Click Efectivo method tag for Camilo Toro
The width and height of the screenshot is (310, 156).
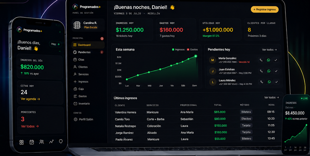(x=246, y=119)
